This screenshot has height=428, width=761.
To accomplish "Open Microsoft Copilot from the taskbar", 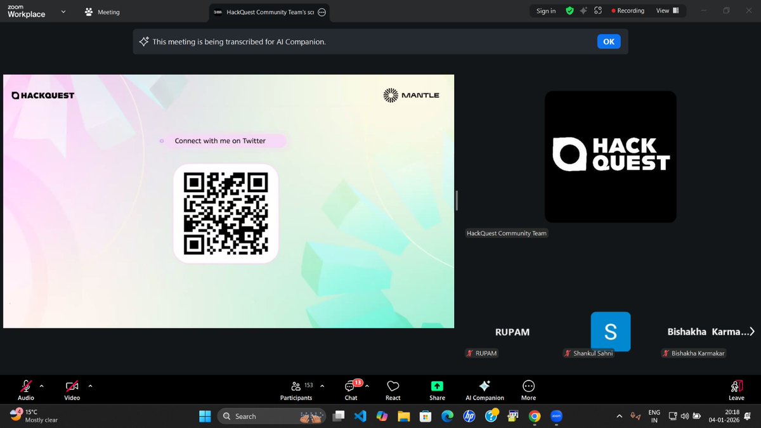I will click(x=382, y=416).
